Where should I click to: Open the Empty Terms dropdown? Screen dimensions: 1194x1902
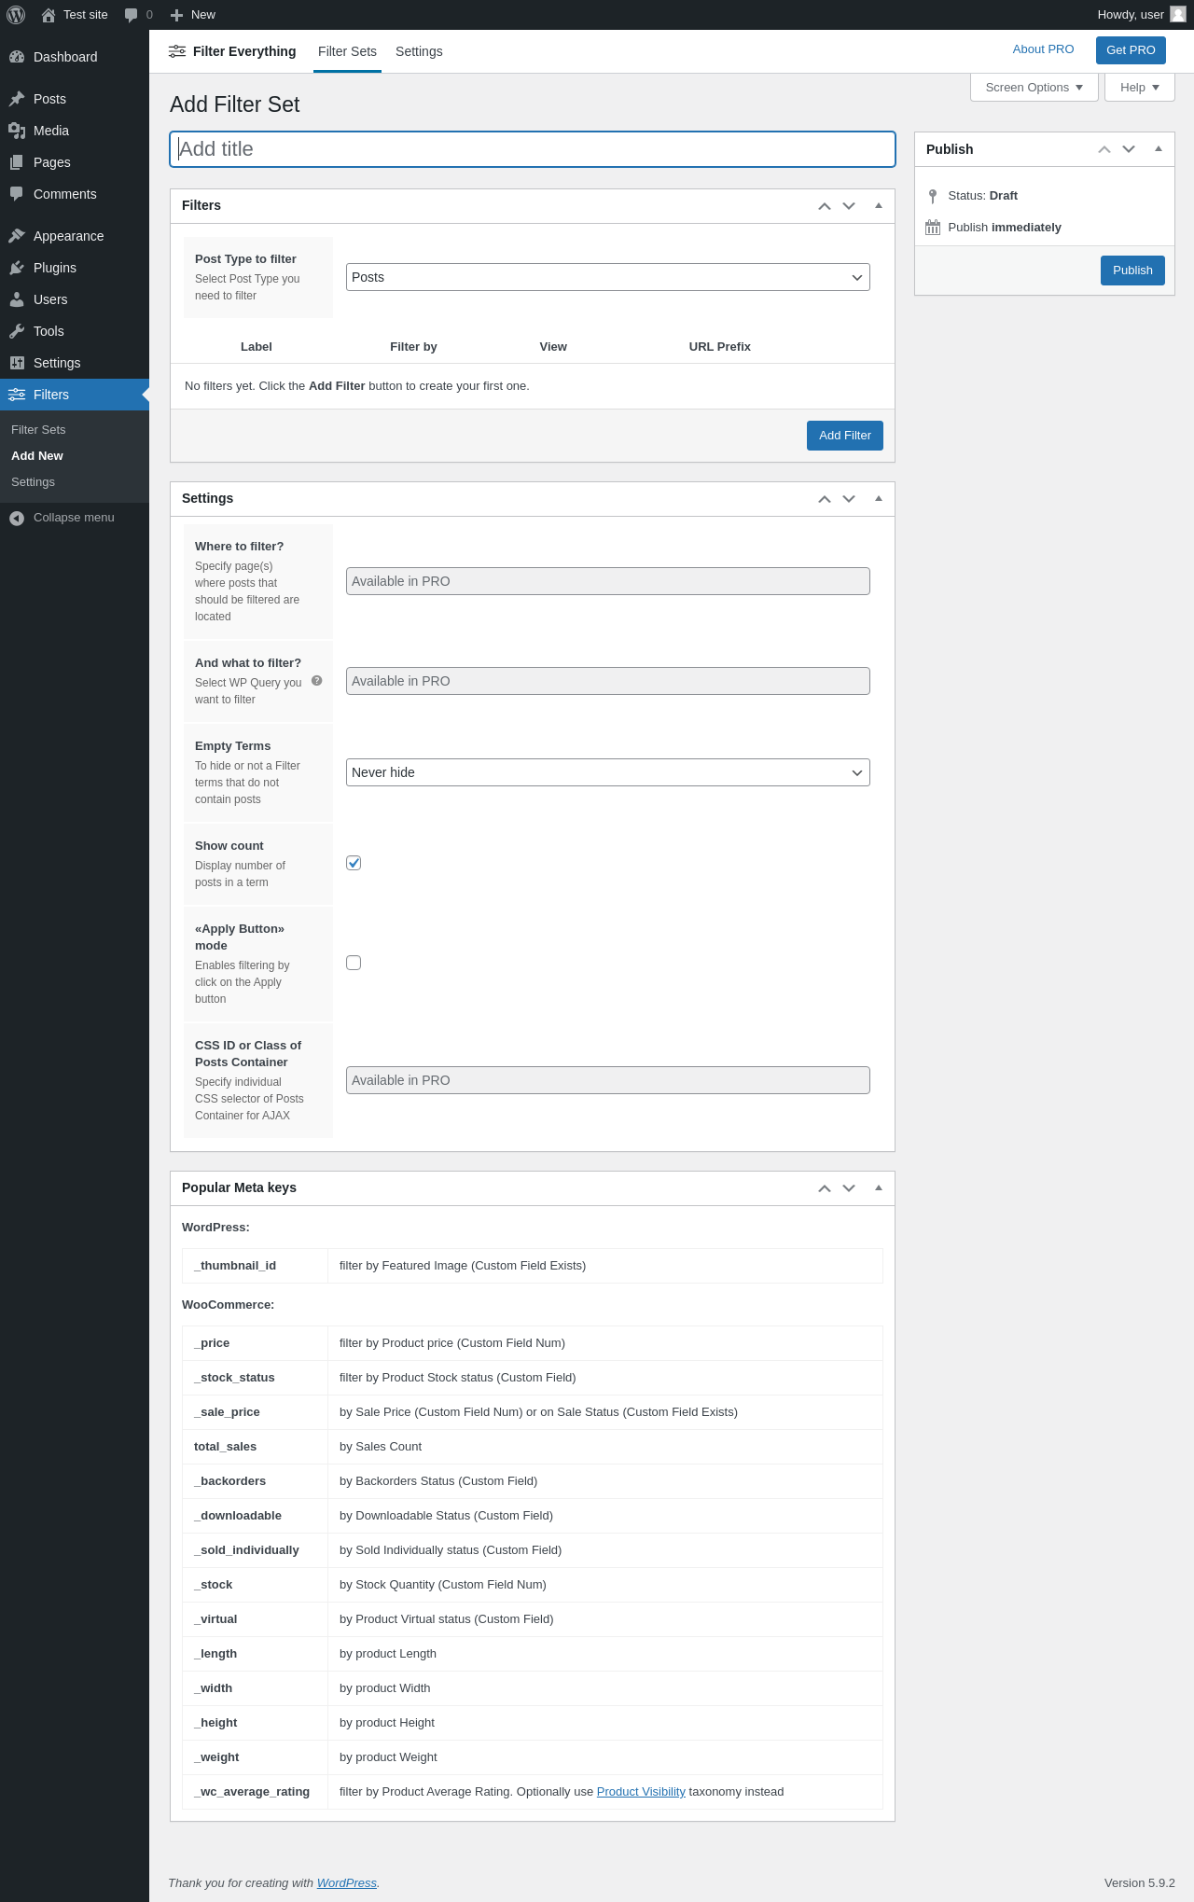tap(607, 772)
